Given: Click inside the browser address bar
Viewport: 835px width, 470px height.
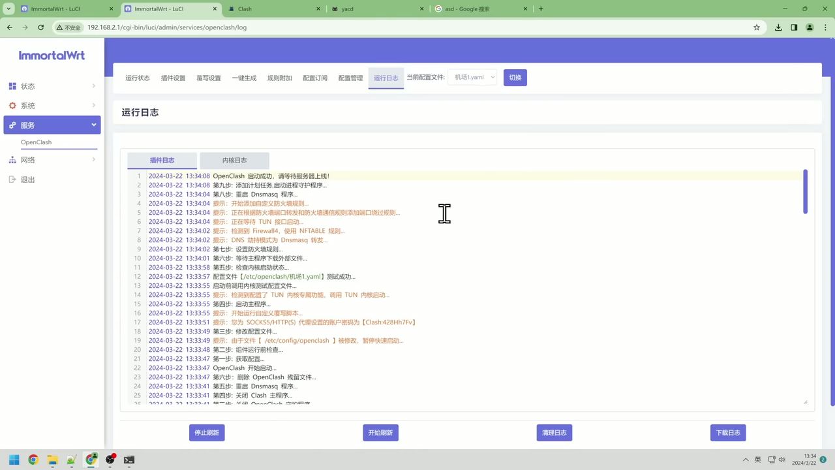Looking at the screenshot, I should pyautogui.click(x=261, y=27).
